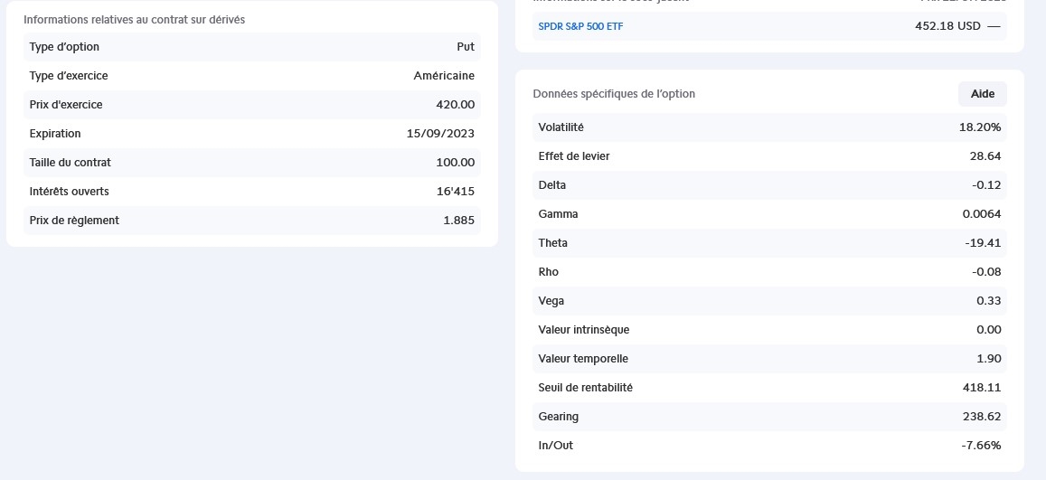The height and width of the screenshot is (480, 1046).
Task: Open the SPDR S&P 500 ETF link
Action: [580, 26]
